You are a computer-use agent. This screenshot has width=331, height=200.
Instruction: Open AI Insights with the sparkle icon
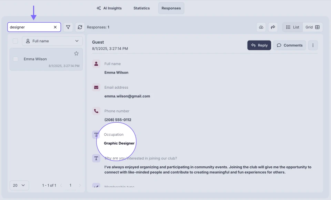[x=109, y=8]
